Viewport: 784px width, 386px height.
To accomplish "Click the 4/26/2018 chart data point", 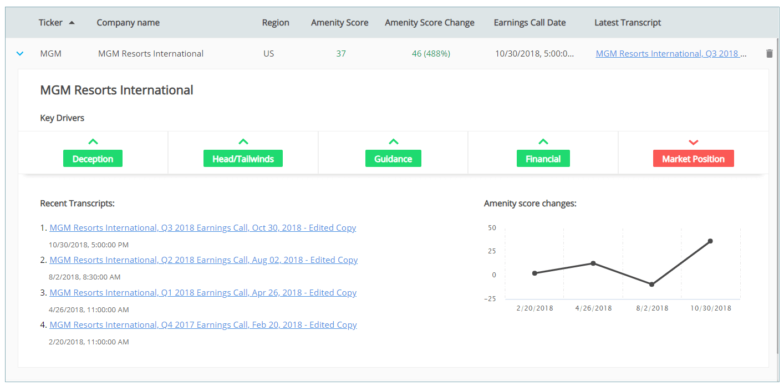I will click(593, 263).
